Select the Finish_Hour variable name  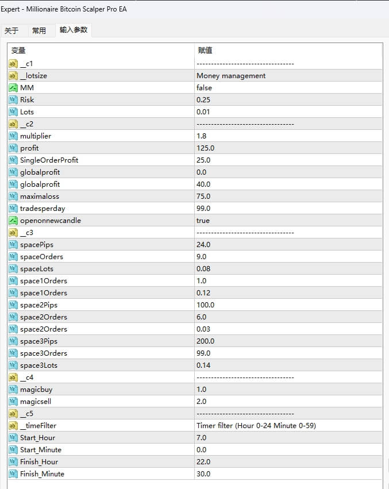click(x=39, y=462)
